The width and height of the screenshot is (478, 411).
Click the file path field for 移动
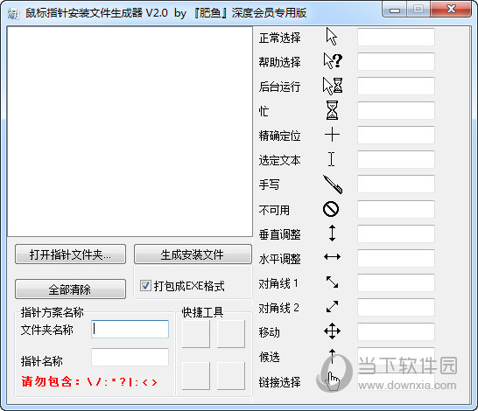396,331
